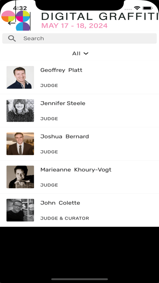
Task: Open the All filter dropdown
Action: 80,53
